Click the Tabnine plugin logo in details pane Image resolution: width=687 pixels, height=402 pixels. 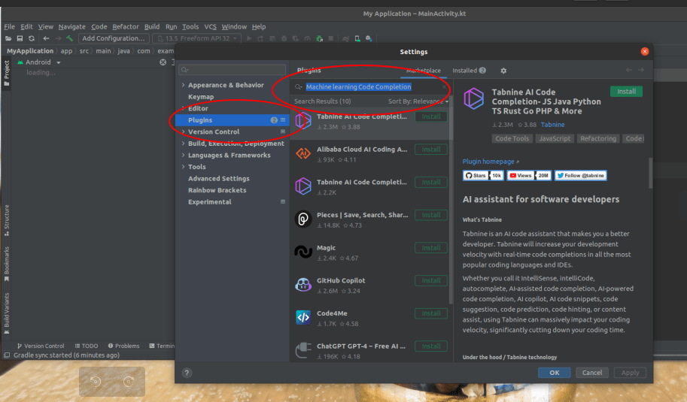pos(474,98)
